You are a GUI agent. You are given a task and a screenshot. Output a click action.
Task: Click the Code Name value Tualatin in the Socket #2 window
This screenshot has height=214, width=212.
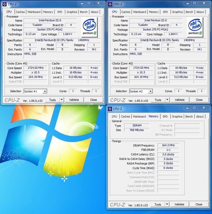pyautogui.click(x=143, y=25)
